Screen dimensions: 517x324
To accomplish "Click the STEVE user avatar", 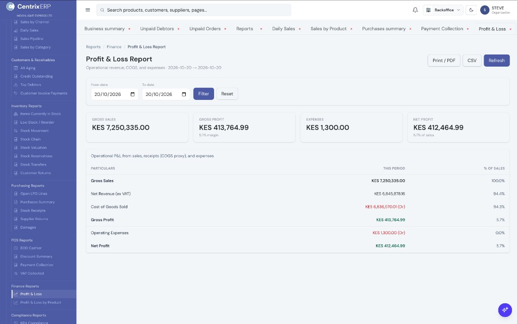I will [485, 10].
